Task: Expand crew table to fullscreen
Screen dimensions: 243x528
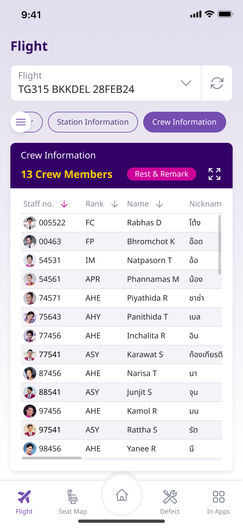Action: 214,174
